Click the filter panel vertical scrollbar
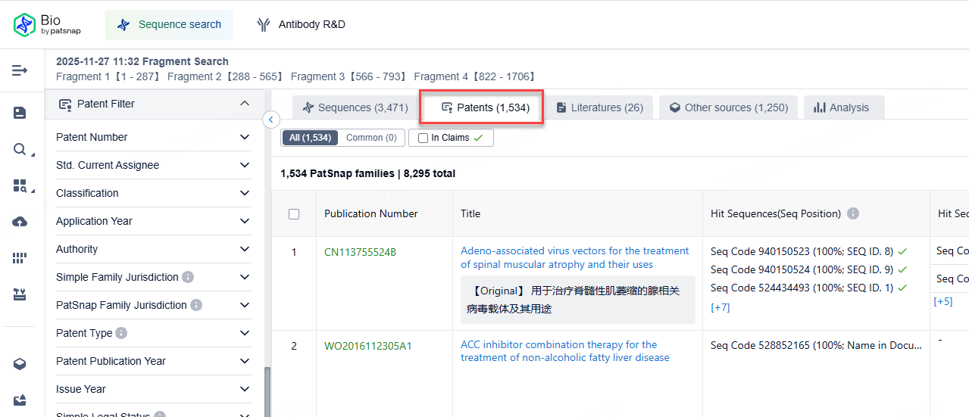Screen dimensions: 969x417 [x=267, y=390]
